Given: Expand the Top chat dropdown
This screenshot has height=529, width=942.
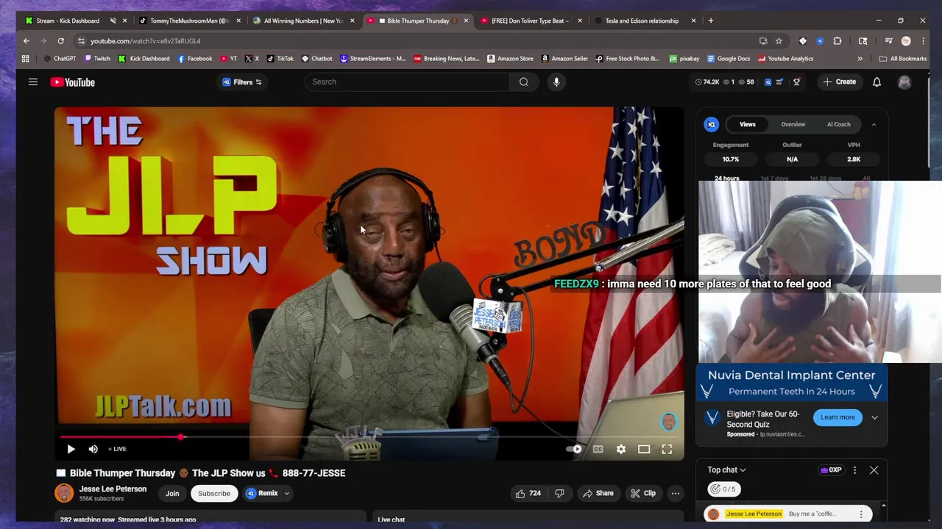Looking at the screenshot, I should 726,470.
